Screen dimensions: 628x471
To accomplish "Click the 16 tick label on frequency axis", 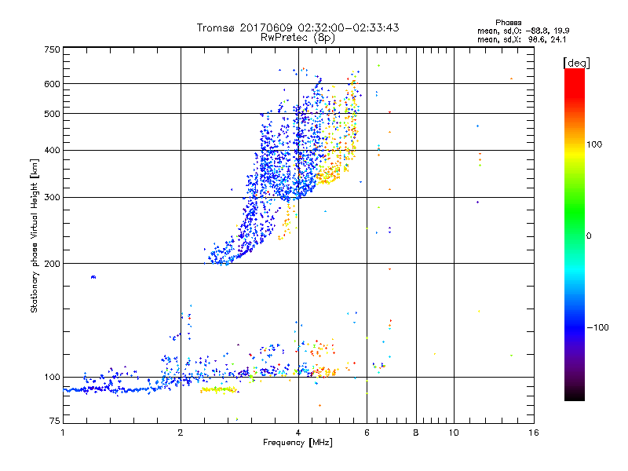I will (x=534, y=433).
